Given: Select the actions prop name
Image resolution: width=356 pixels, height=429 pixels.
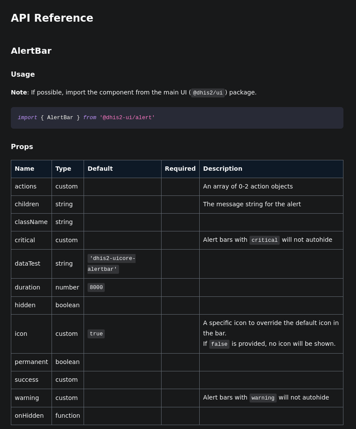Looking at the screenshot, I should coord(26,186).
